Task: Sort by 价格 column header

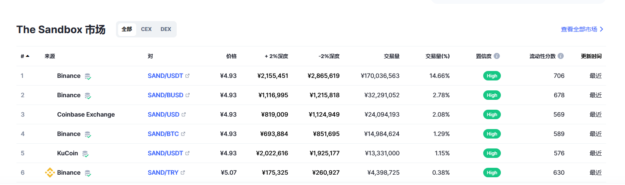Action: click(231, 56)
